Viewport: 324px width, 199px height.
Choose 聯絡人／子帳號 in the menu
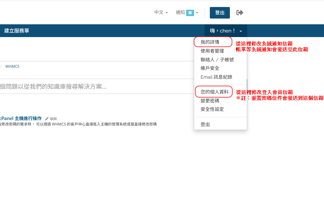(x=217, y=60)
